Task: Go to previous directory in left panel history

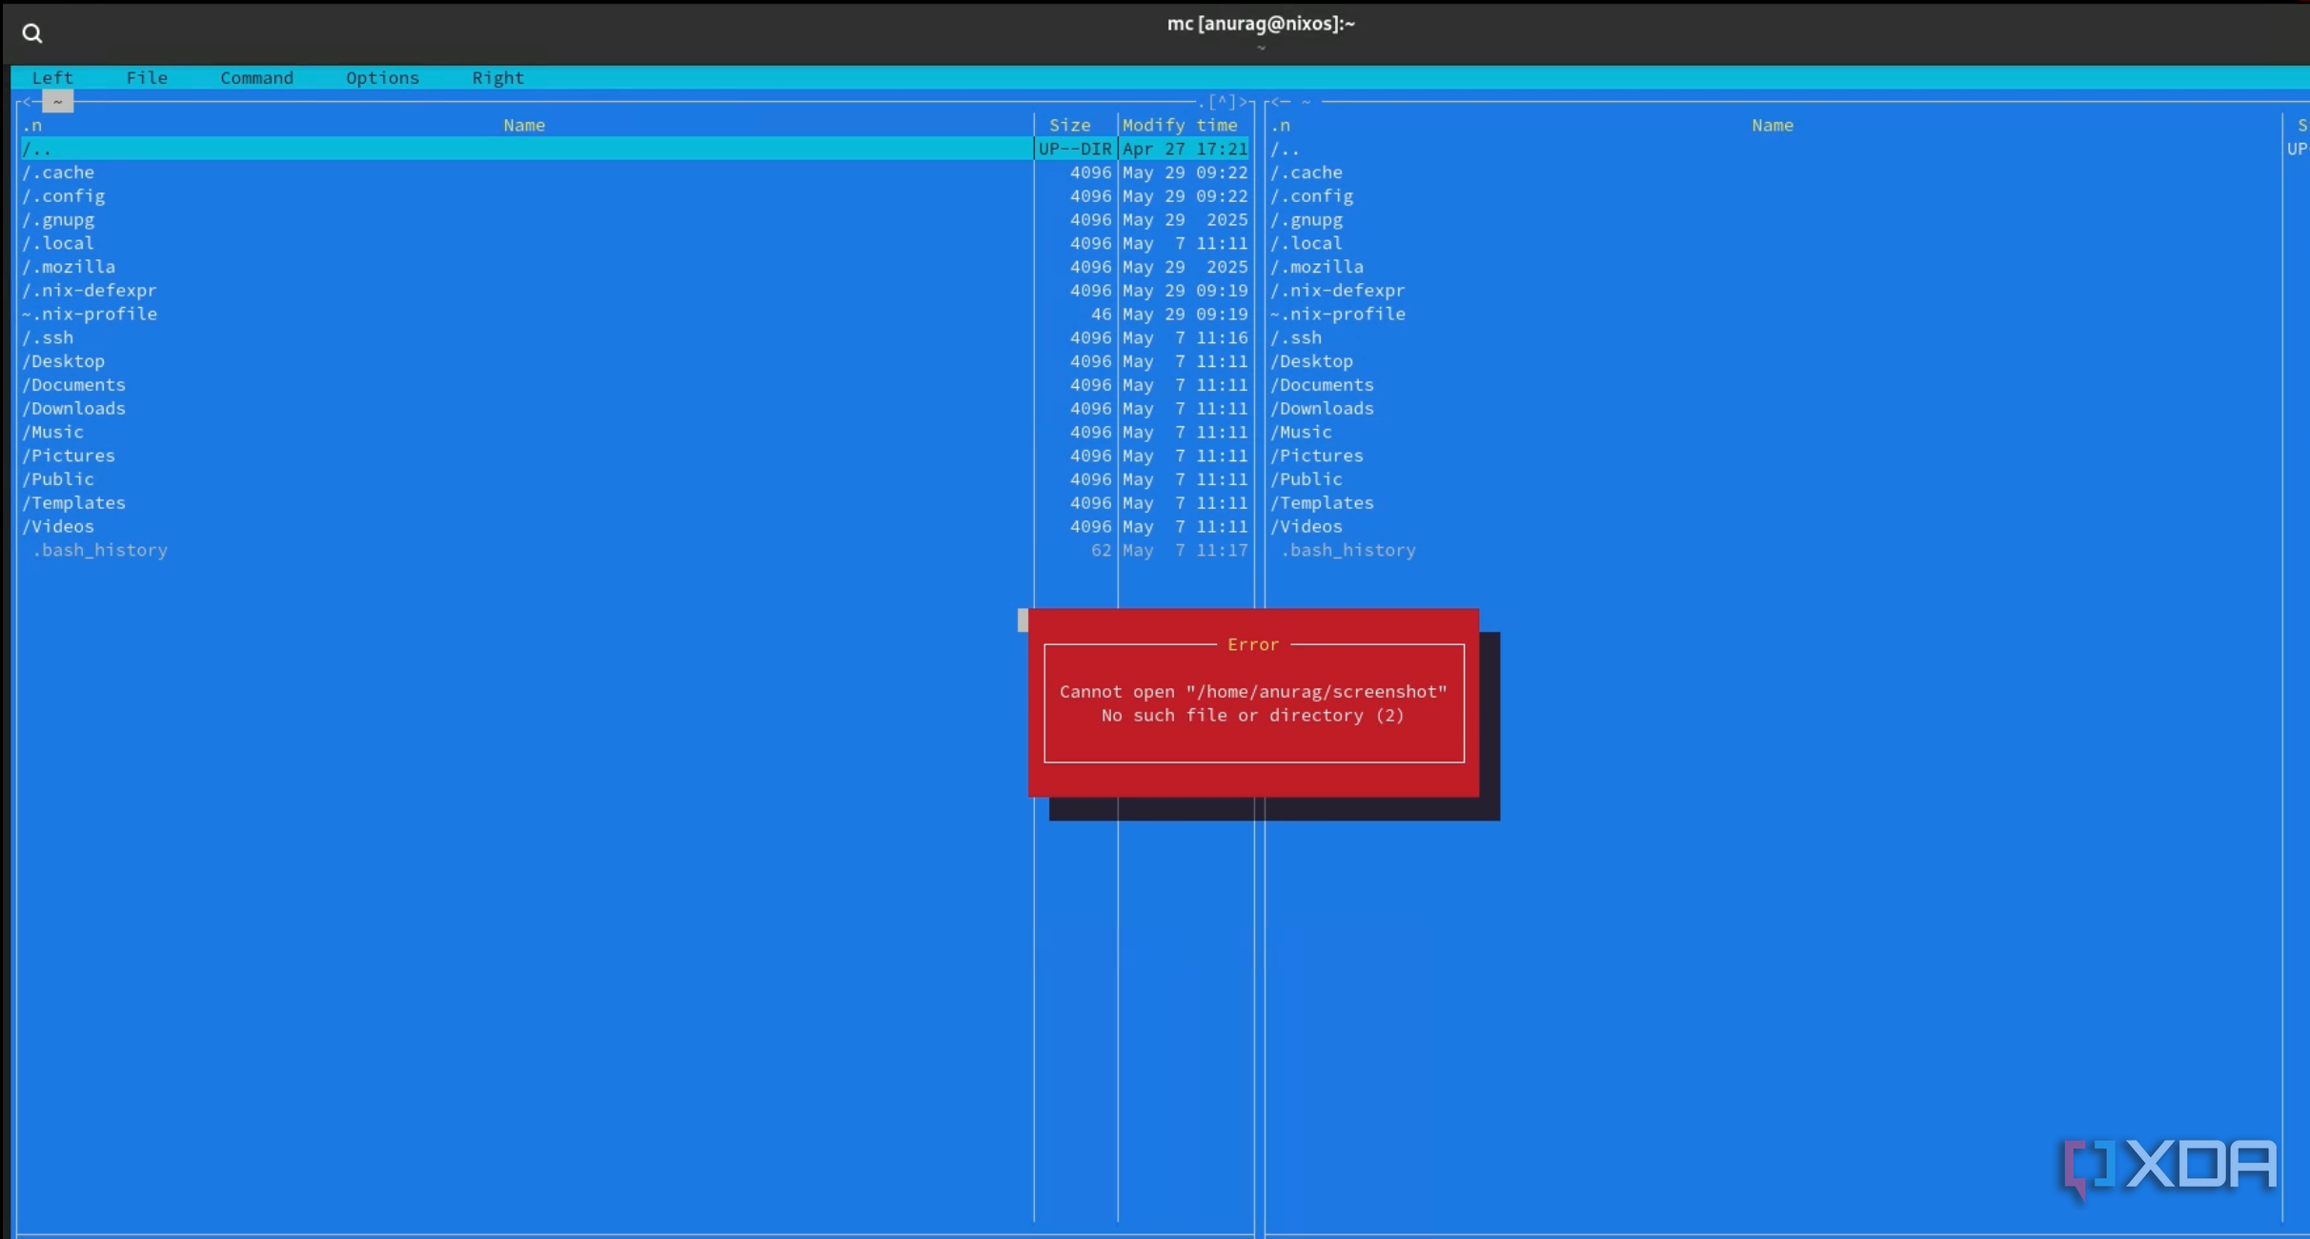Action: 27,102
